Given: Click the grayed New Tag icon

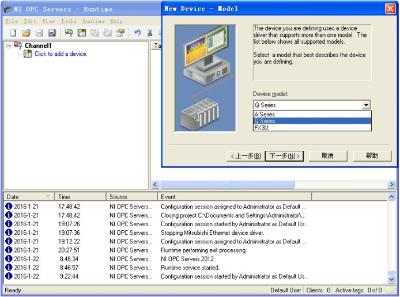Looking at the screenshot, I should 107,33.
